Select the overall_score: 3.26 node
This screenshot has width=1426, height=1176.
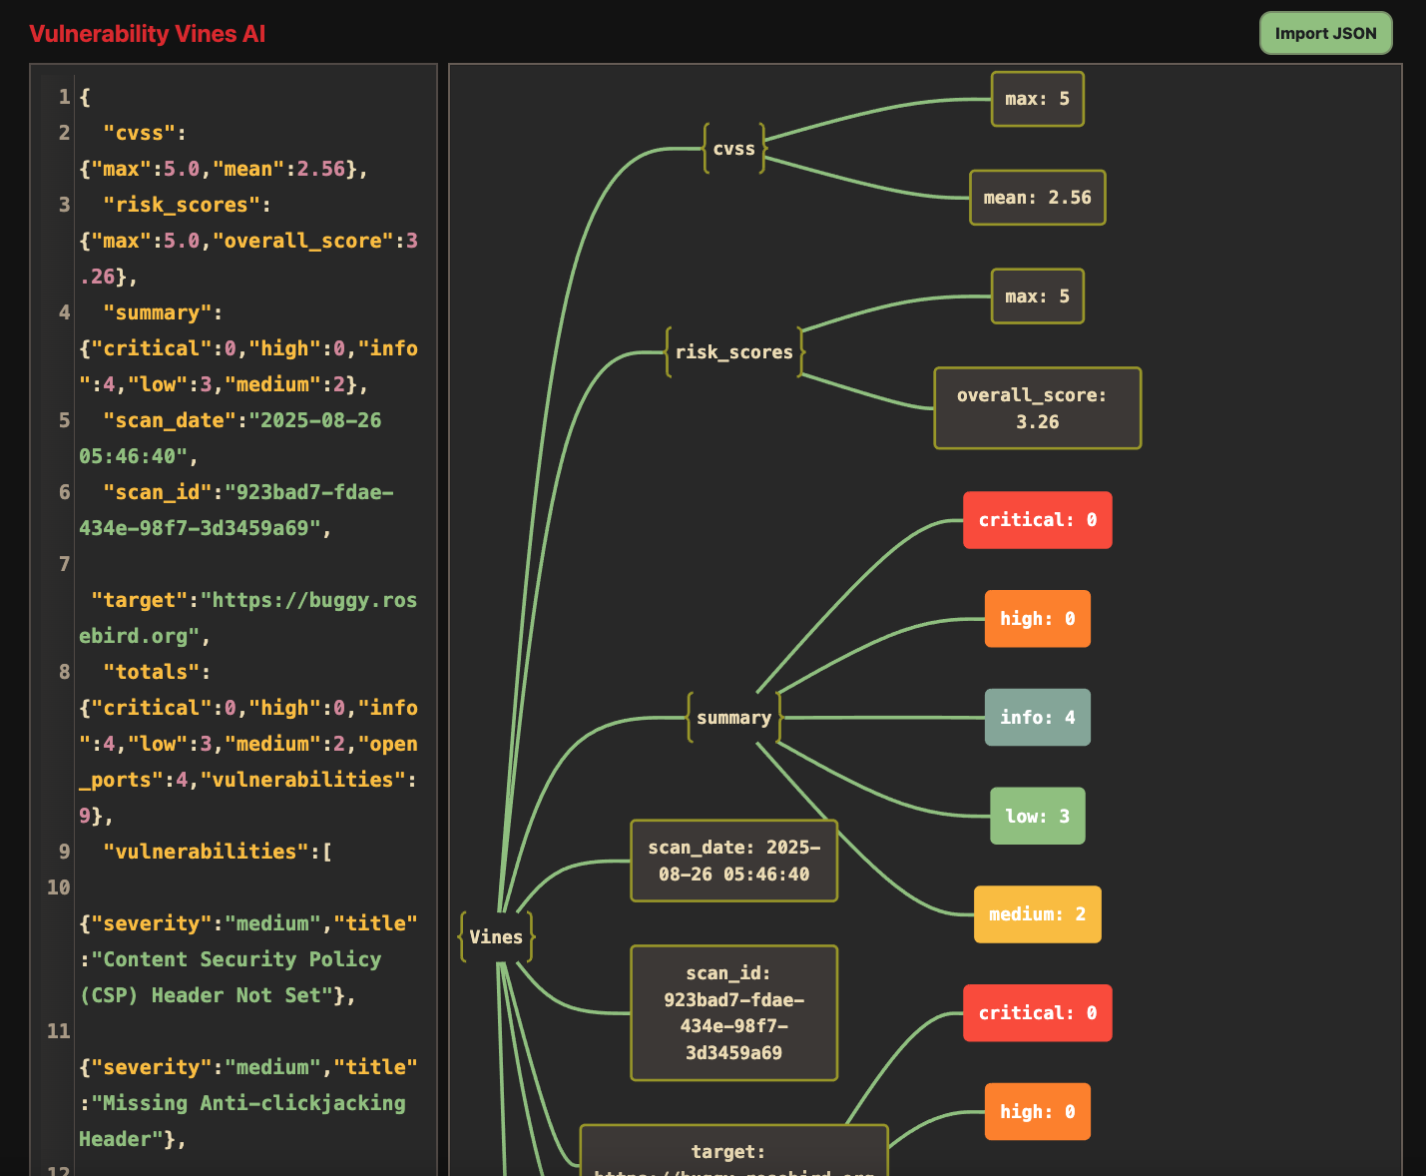tap(1037, 408)
